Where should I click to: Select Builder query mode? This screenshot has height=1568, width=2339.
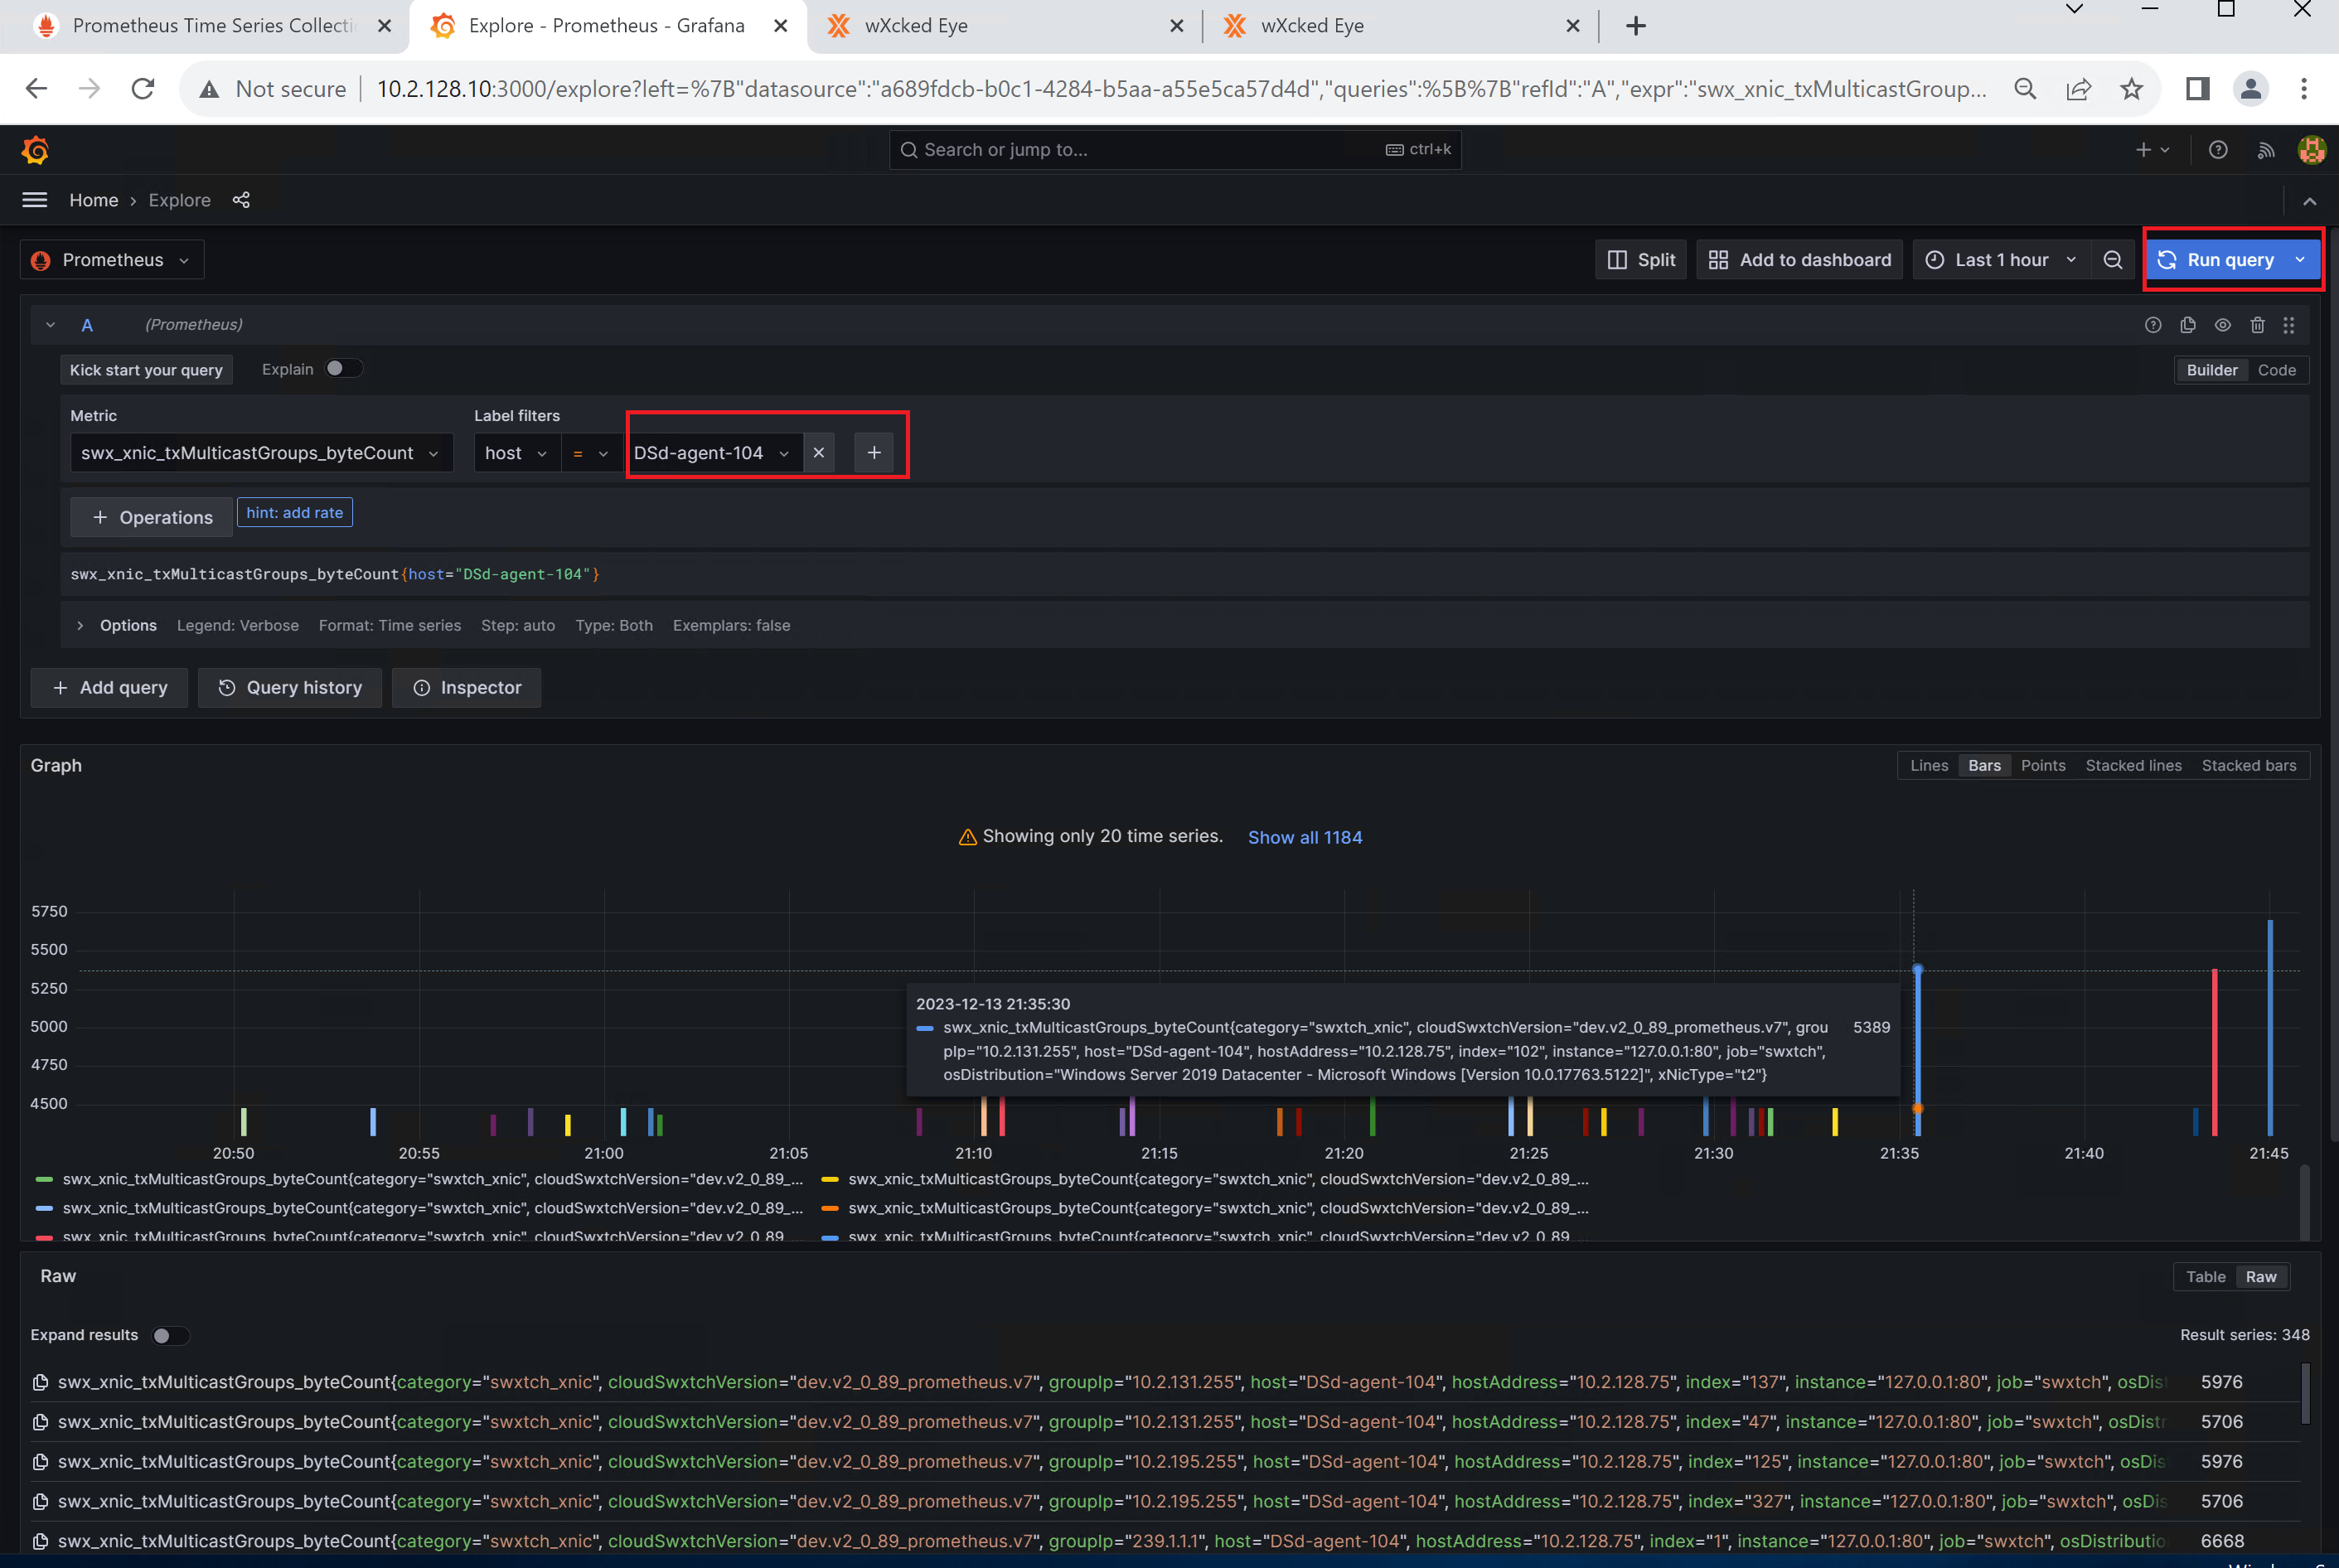[2212, 370]
